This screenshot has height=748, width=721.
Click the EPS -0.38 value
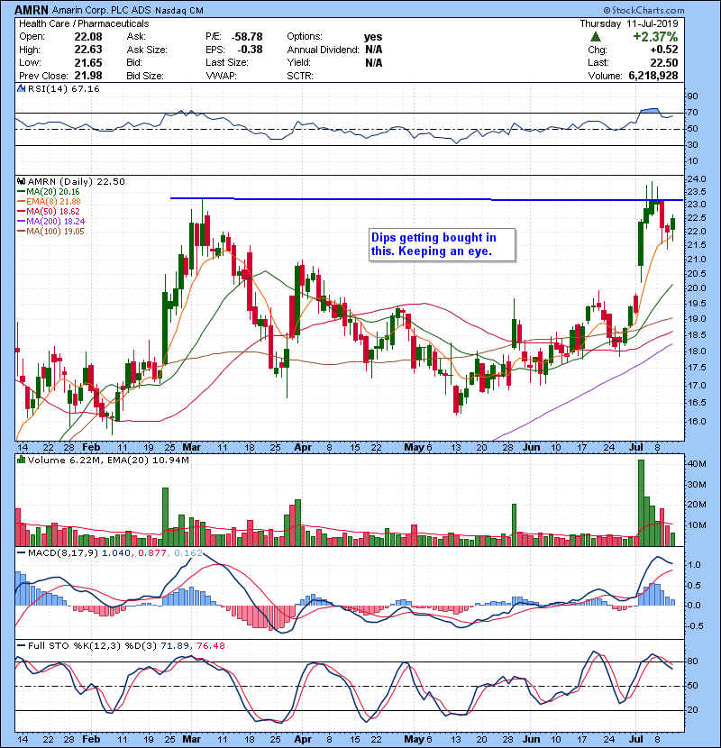point(250,50)
